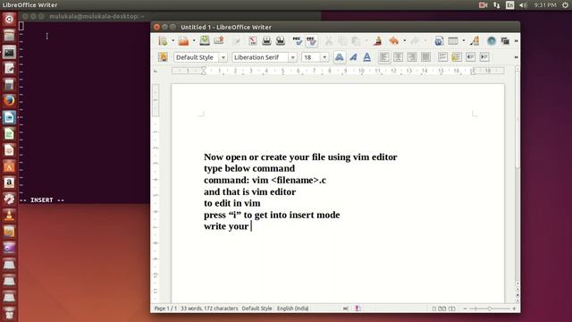Click the Print file directly icon
This screenshot has width=572, height=322.
point(266,40)
